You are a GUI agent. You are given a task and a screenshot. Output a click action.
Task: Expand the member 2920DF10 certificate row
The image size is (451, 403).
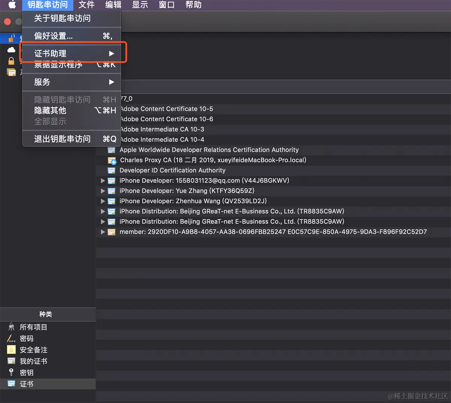point(103,232)
